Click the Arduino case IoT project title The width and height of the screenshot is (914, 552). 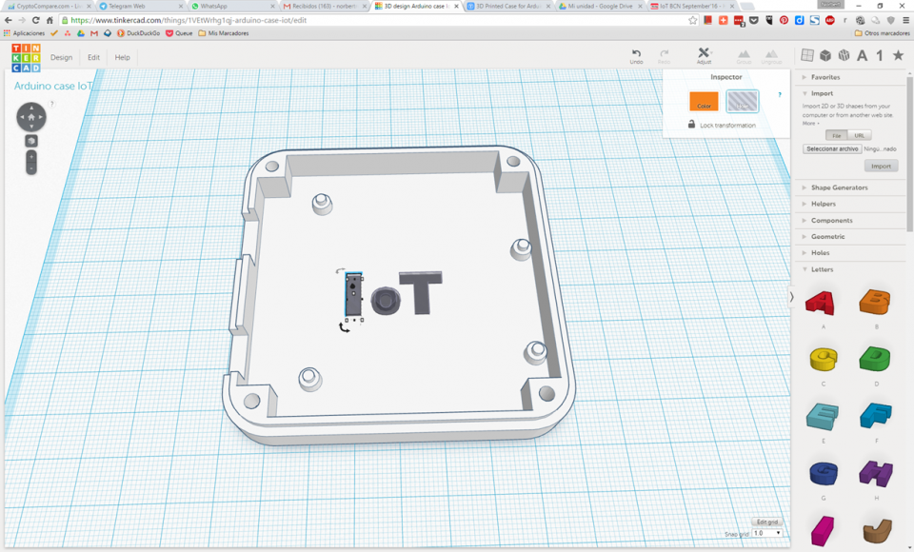coord(53,87)
